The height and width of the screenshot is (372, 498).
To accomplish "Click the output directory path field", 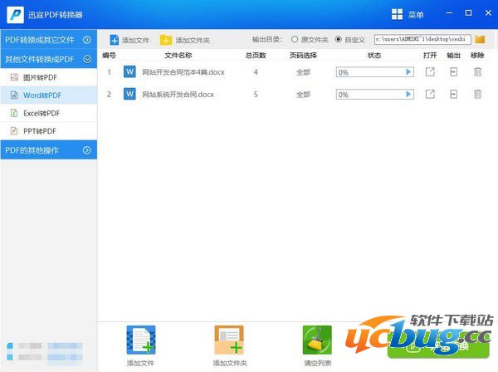I will (x=422, y=39).
